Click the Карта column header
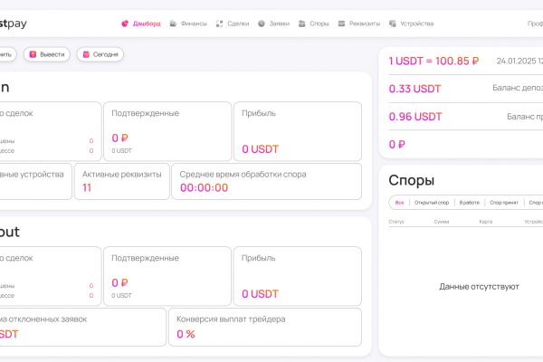Image resolution: width=543 pixels, height=362 pixels. pos(486,222)
